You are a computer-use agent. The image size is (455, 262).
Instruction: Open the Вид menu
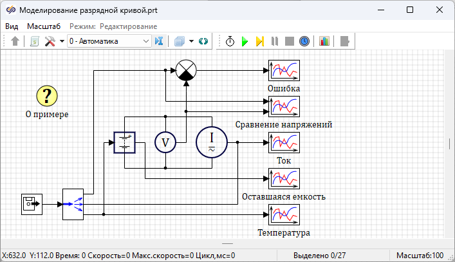click(x=12, y=26)
